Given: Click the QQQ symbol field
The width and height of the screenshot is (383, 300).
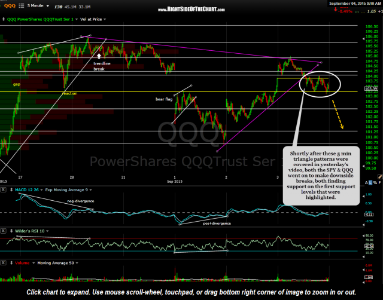Looking at the screenshot, I should [x=10, y=5].
